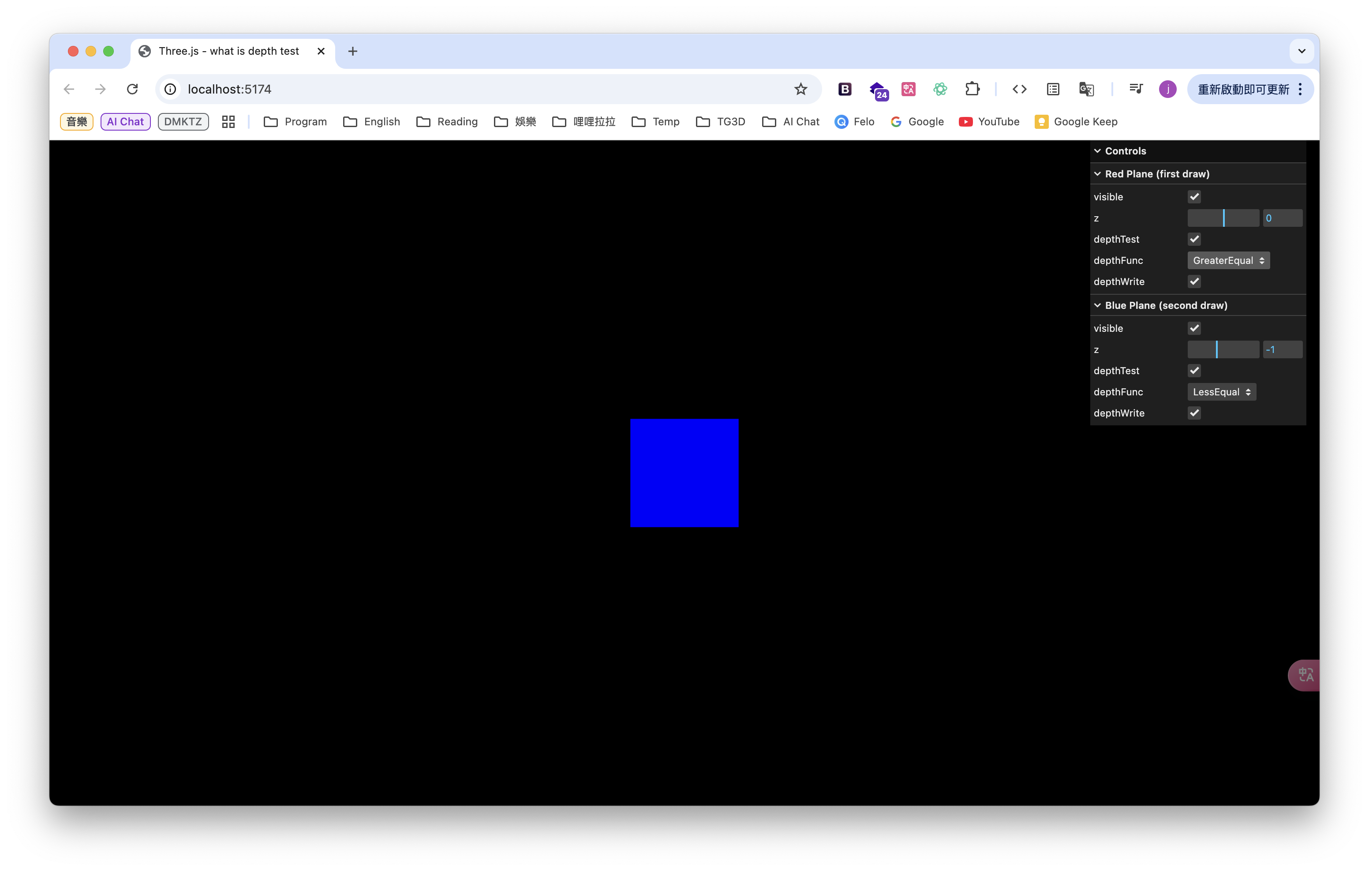Open the Program bookmarks folder
The height and width of the screenshot is (871, 1369).
295,122
